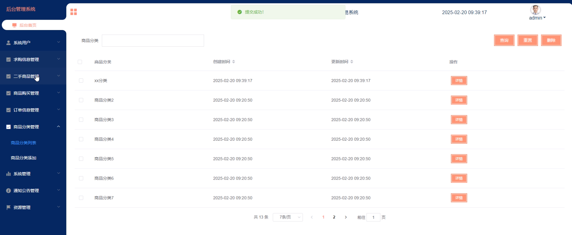572x235 pixels.
Task: Go to the previous page arrow
Action: click(x=312, y=217)
